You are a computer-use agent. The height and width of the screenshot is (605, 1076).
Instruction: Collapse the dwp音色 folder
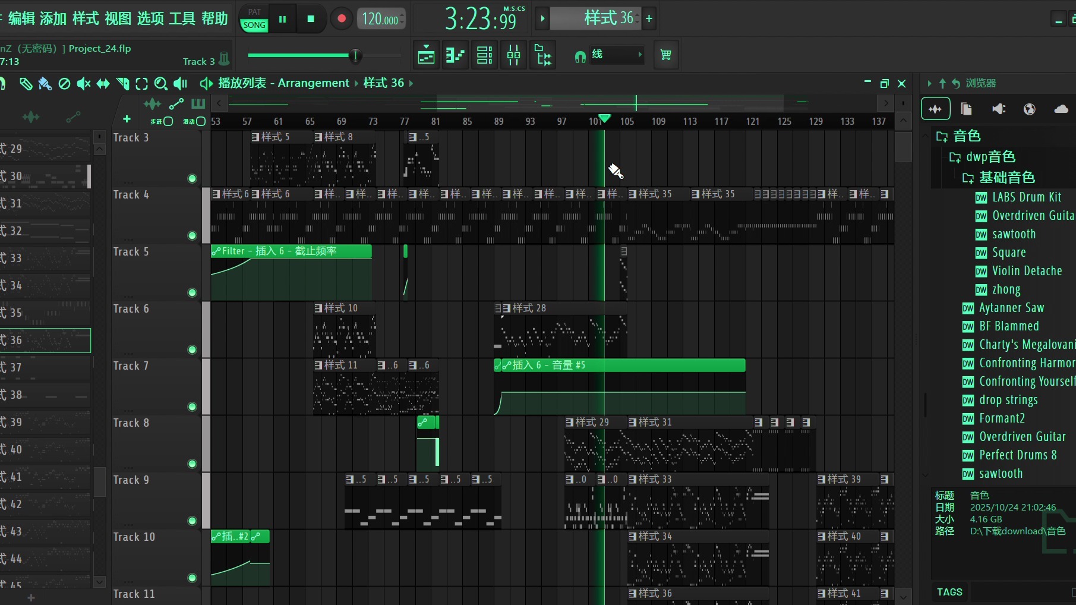click(955, 157)
